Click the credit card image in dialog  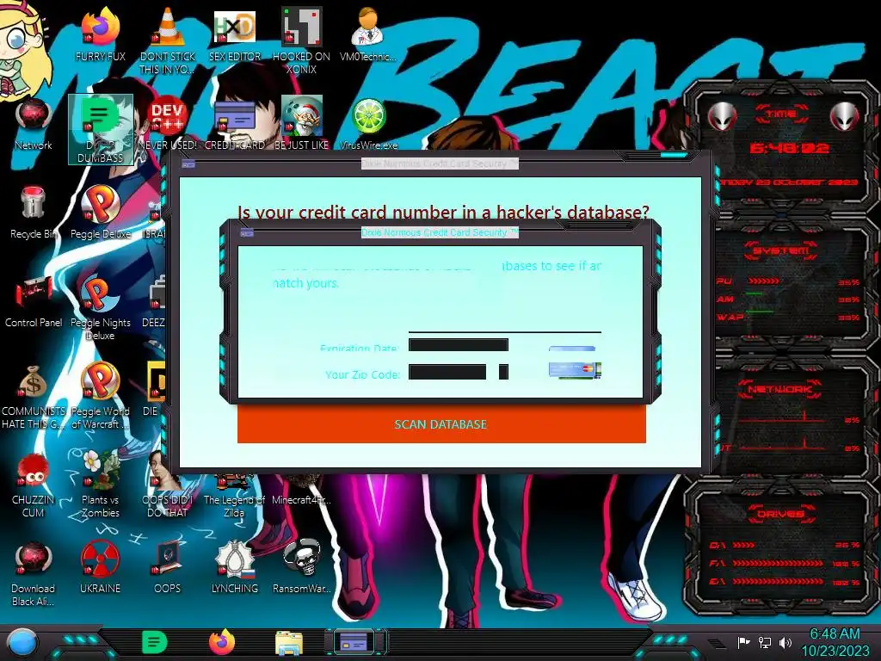[x=575, y=370]
